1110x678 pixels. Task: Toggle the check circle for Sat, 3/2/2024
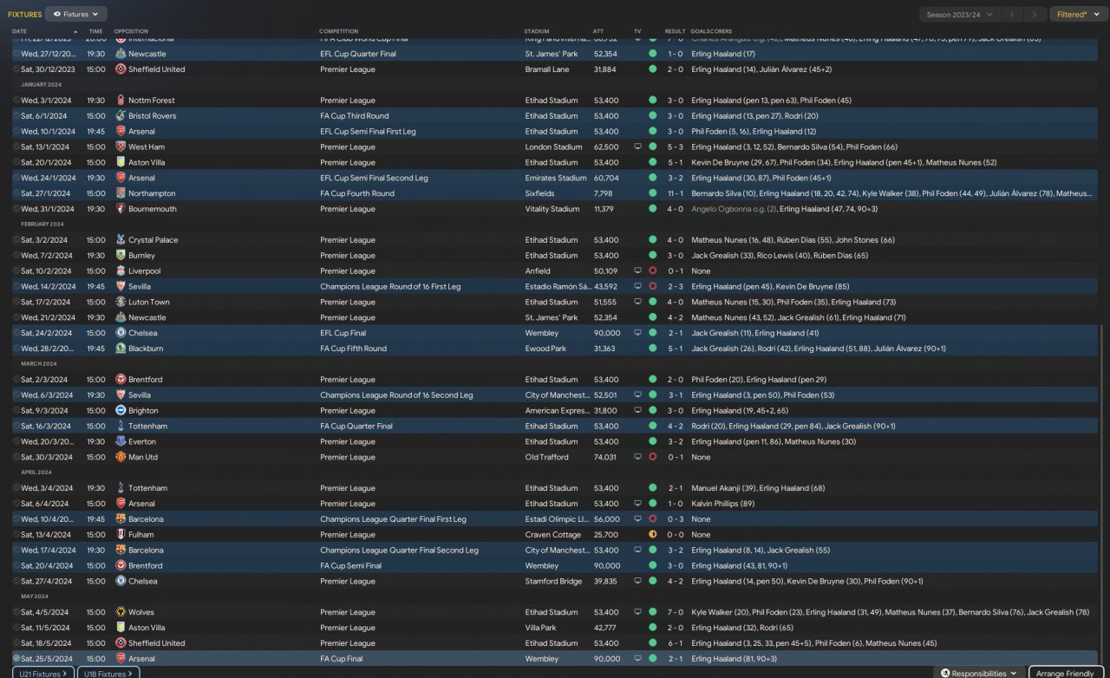pyautogui.click(x=16, y=240)
